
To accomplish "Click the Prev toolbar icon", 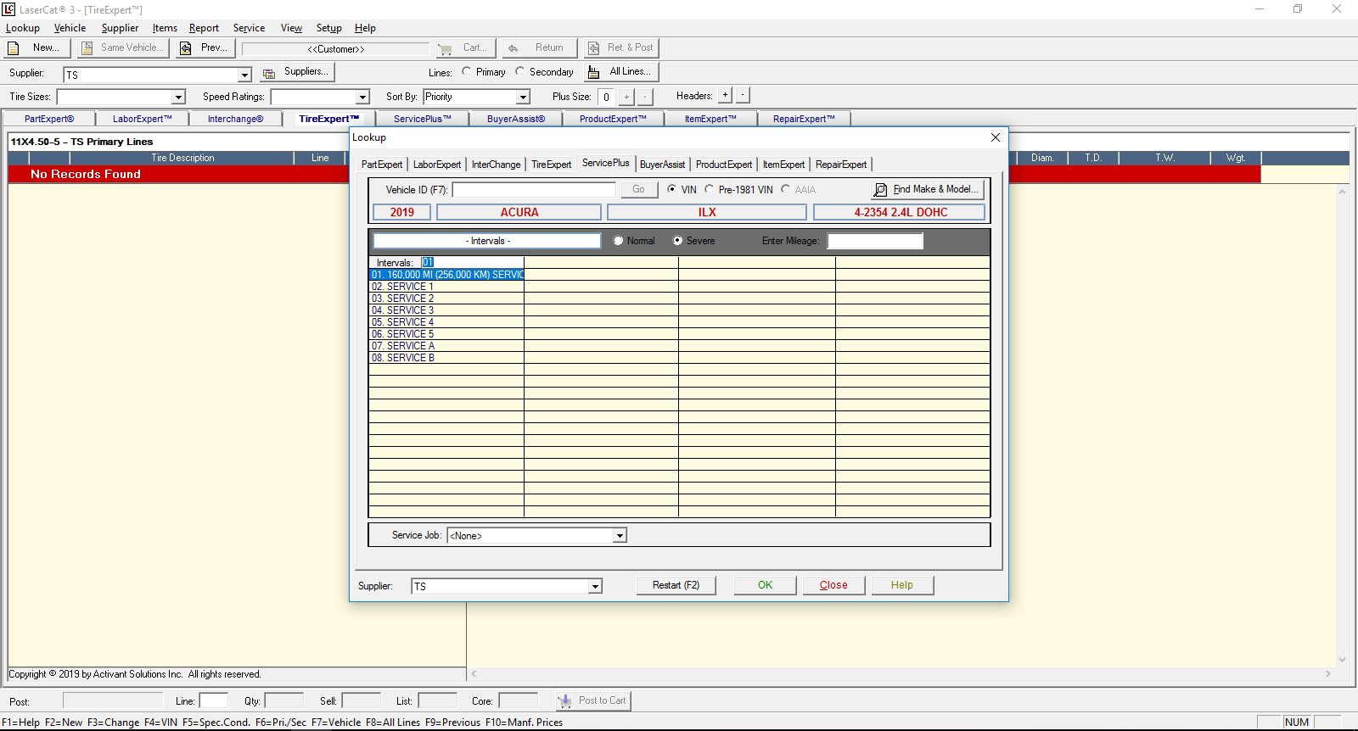I will [186, 48].
